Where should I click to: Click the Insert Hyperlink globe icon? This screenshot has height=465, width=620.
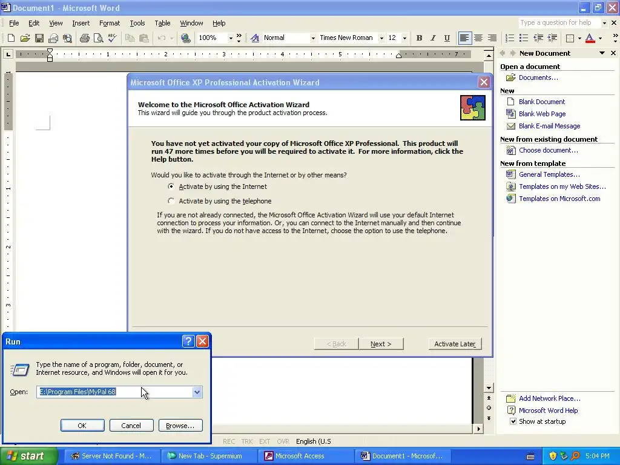(x=185, y=38)
